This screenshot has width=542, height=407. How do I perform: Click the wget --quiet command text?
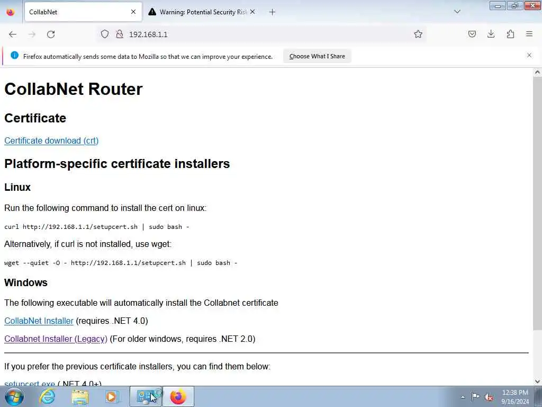pos(121,263)
